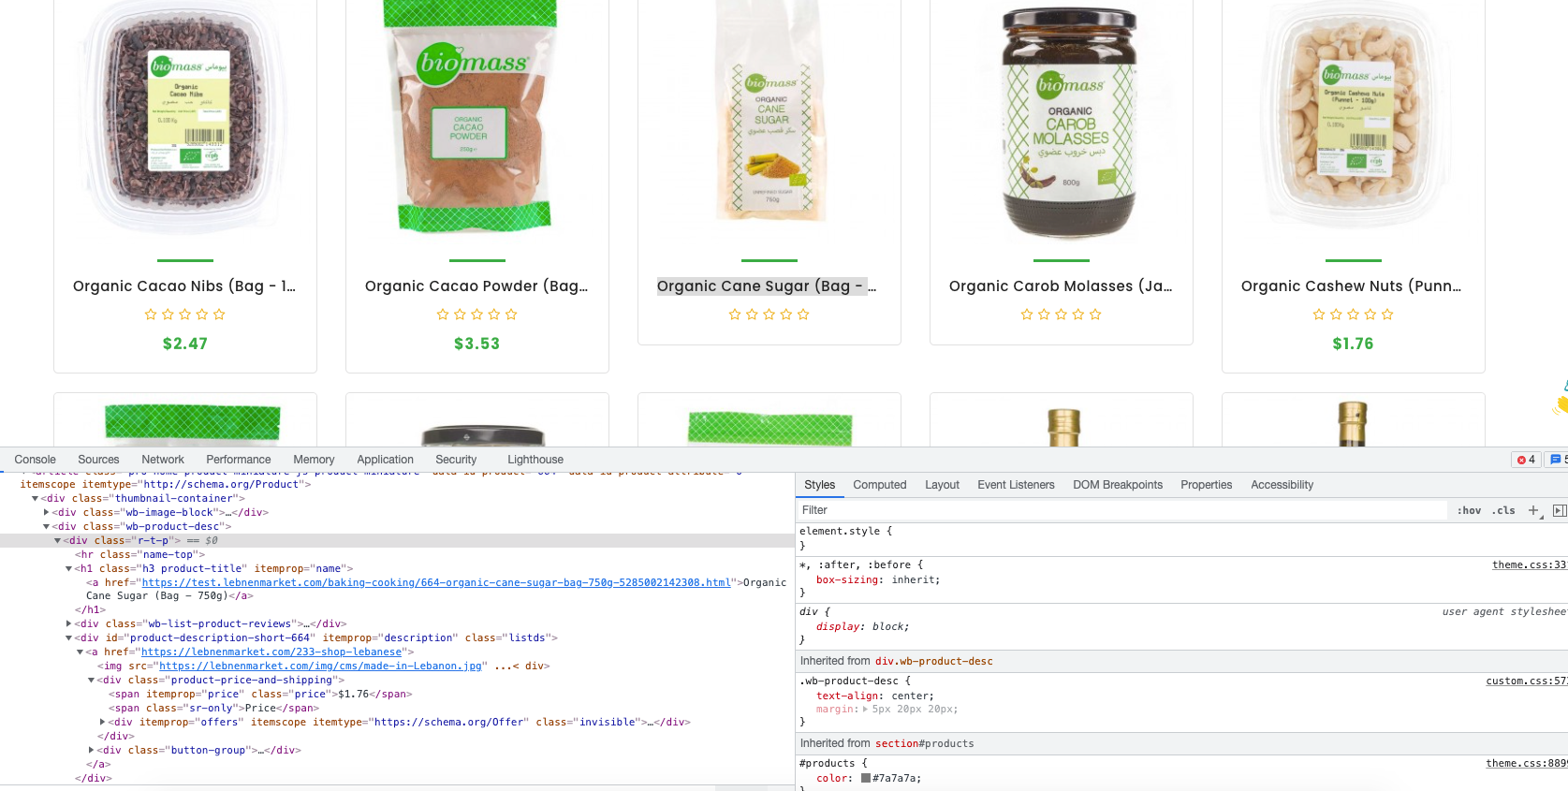This screenshot has width=1568, height=791.
Task: Expand the wb-image-block div node
Action: coord(47,513)
